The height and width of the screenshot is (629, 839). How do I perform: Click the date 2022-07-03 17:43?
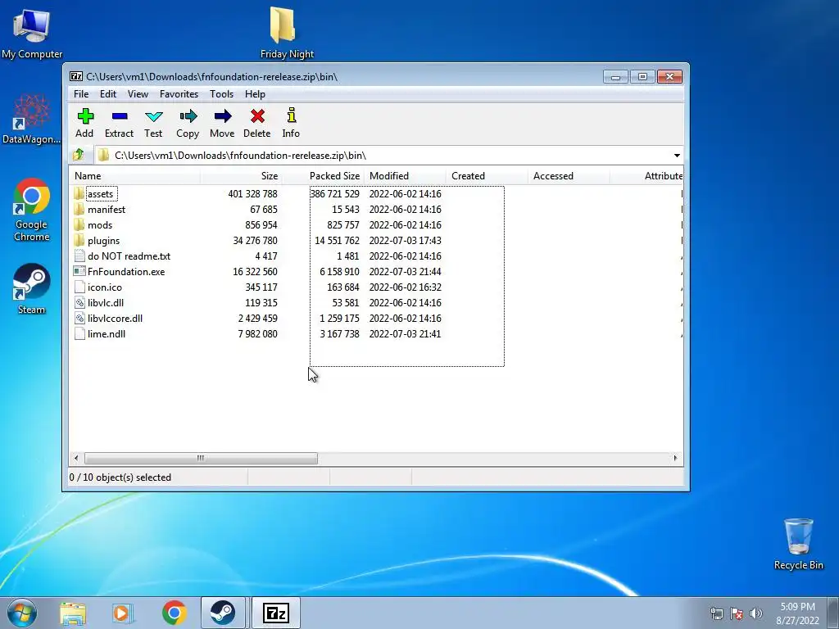point(405,241)
